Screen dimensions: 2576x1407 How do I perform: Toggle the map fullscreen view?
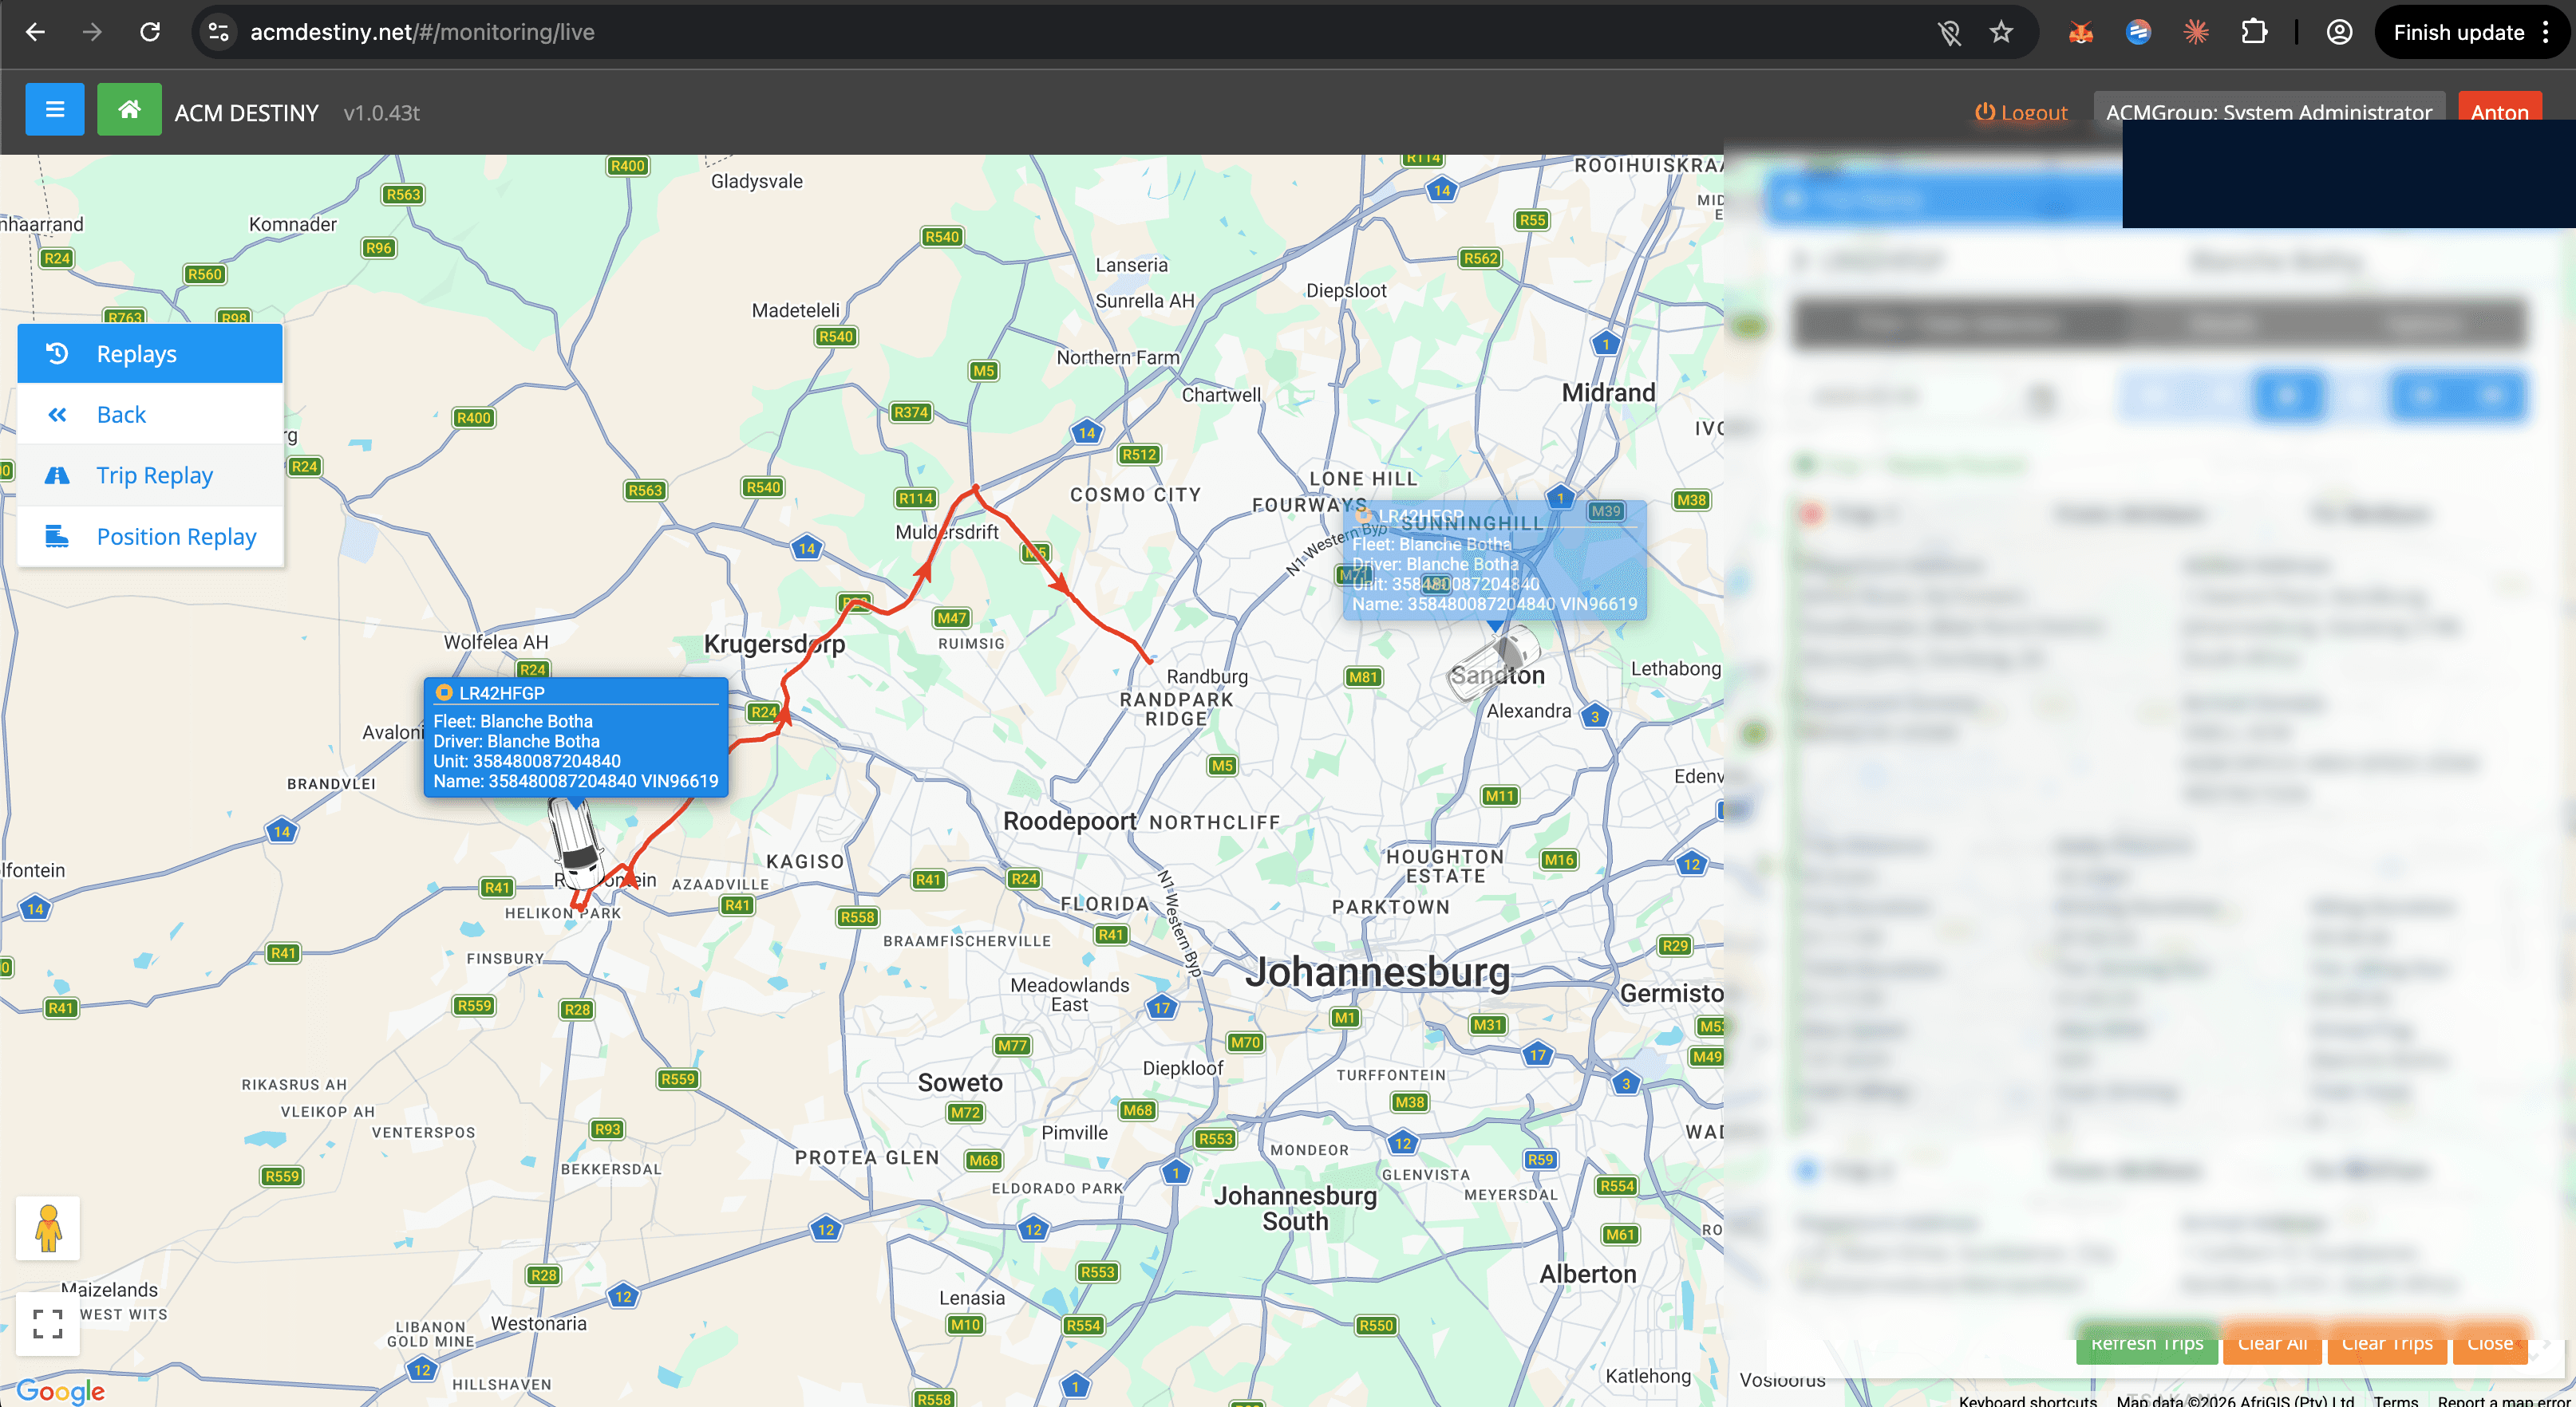click(x=48, y=1323)
